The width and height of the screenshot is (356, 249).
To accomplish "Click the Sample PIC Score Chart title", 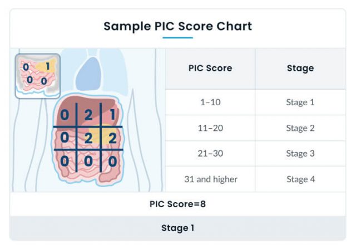I will pyautogui.click(x=177, y=26).
